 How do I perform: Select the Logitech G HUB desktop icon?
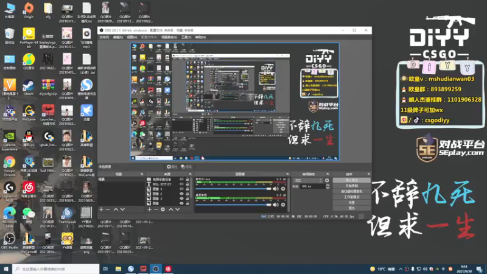[9, 192]
